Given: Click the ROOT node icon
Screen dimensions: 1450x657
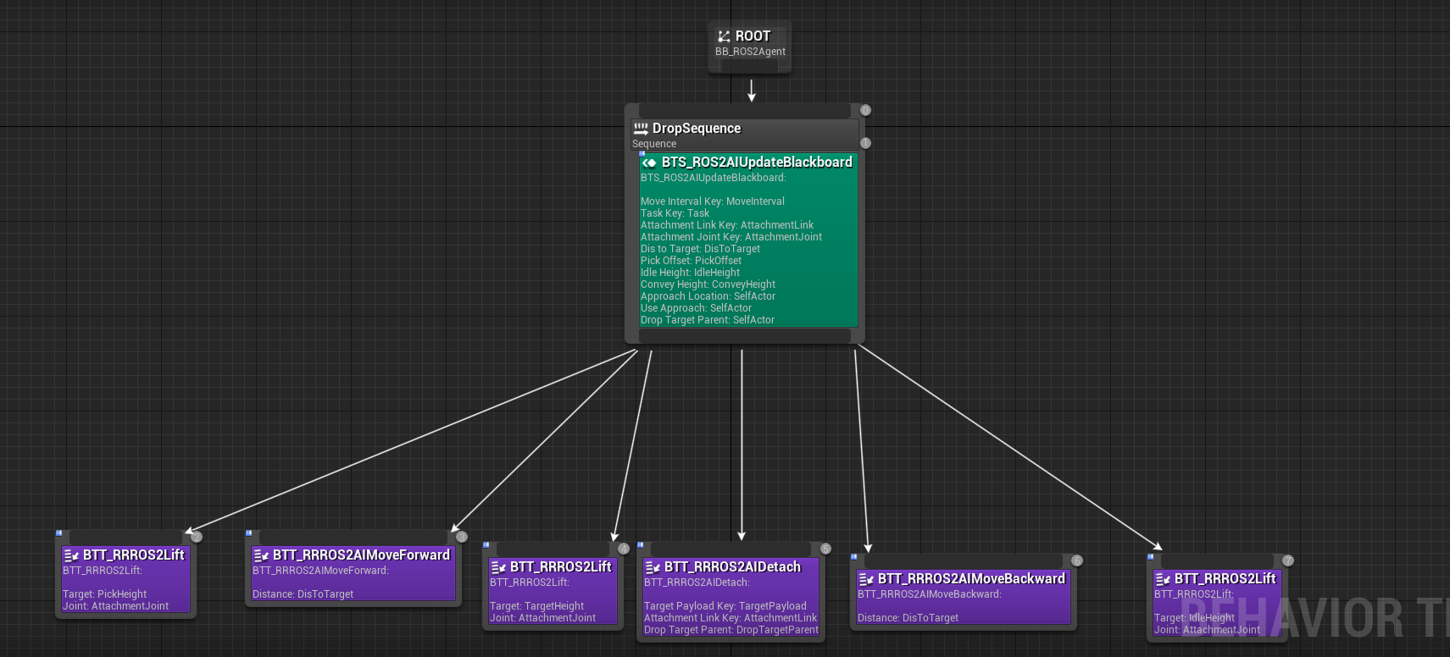Looking at the screenshot, I should 724,36.
